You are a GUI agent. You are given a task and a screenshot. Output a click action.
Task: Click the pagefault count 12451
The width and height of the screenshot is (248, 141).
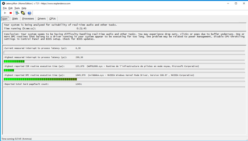coord(79,84)
